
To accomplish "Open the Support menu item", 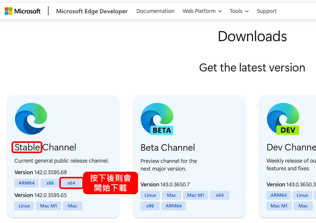I will click(267, 11).
